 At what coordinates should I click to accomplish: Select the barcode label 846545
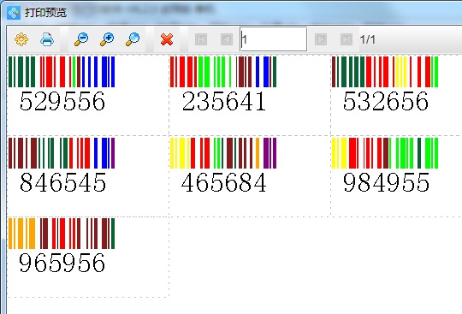click(62, 165)
